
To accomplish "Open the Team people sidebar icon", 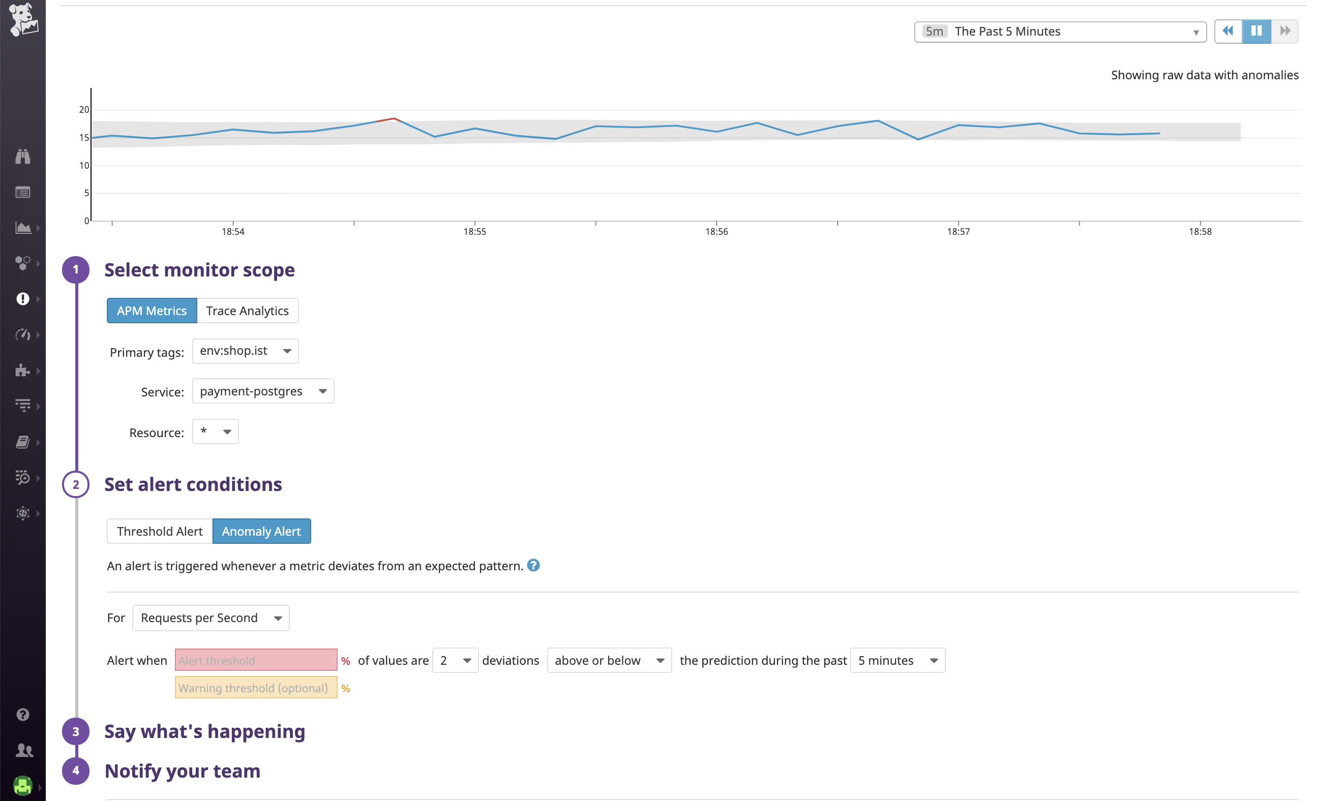I will pos(23,750).
